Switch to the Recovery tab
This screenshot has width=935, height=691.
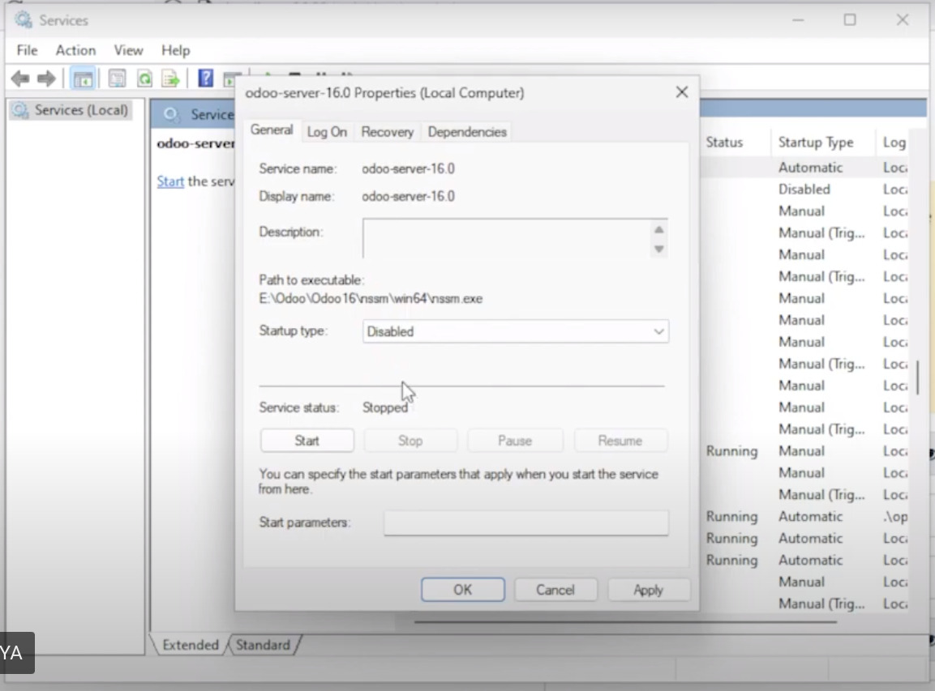387,132
